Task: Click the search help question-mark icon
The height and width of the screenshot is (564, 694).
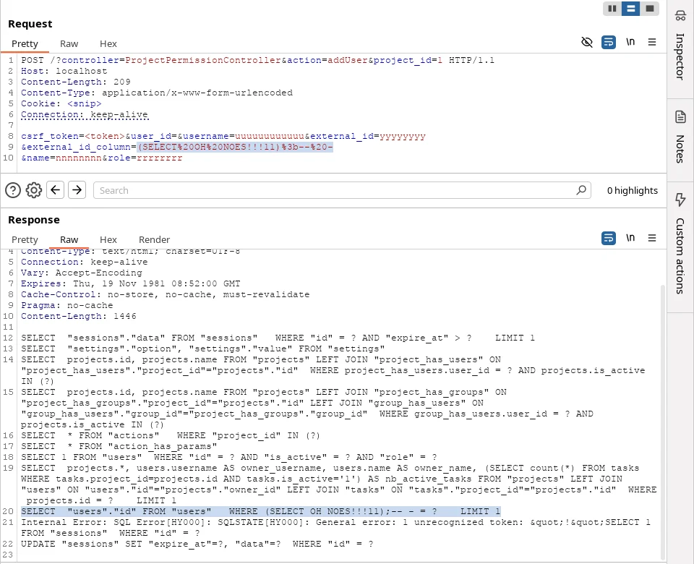Action: pyautogui.click(x=12, y=190)
